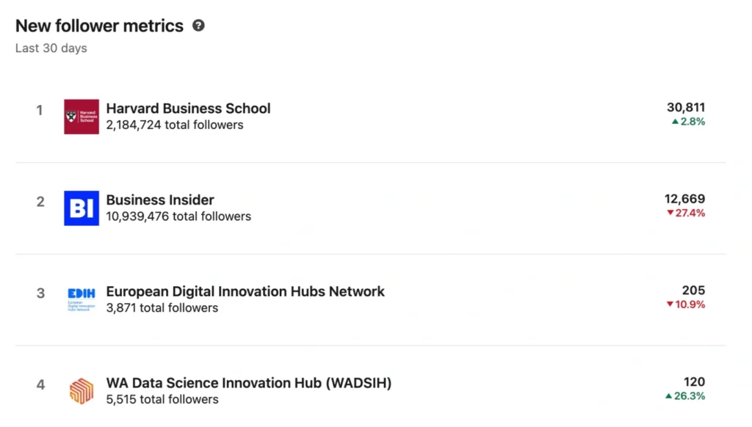Click Business Insider's 12,669 follower figure

click(687, 199)
